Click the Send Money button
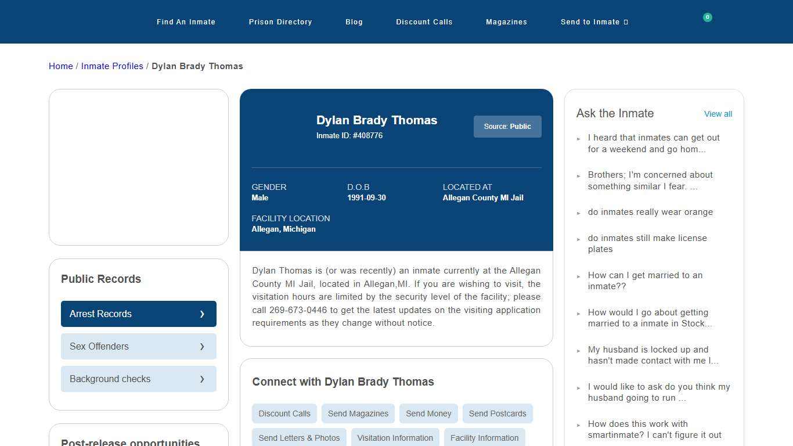 coord(428,413)
